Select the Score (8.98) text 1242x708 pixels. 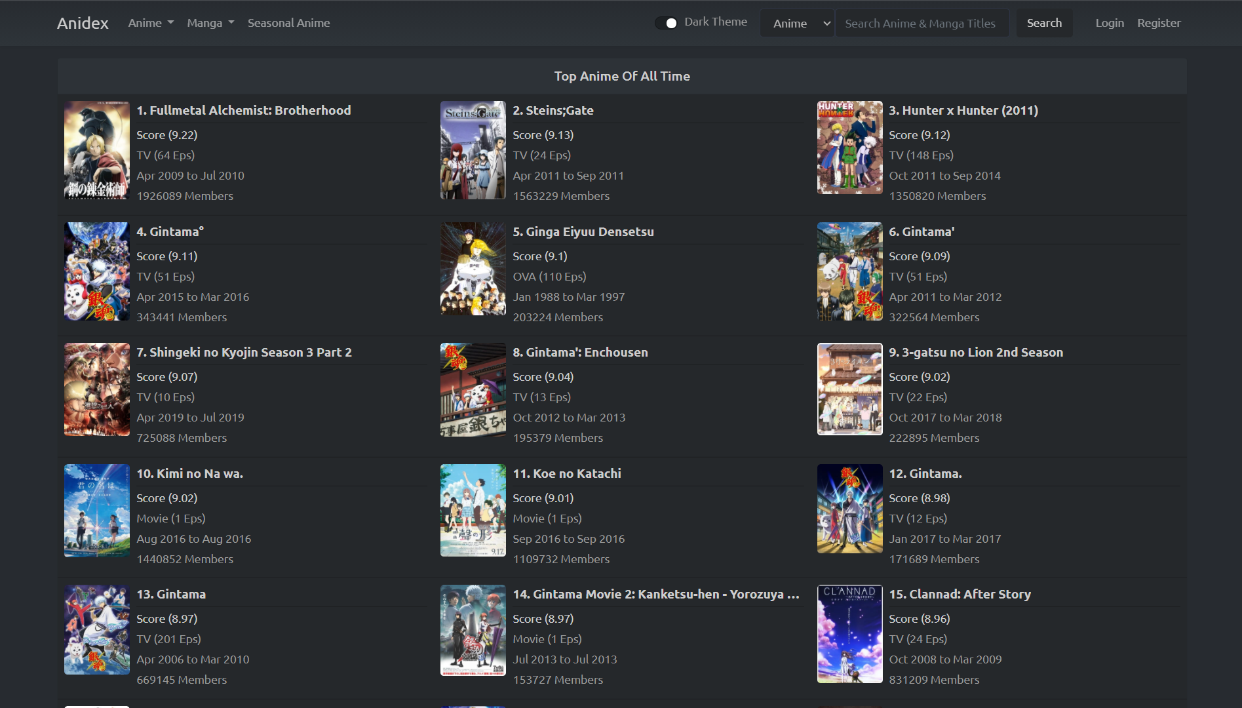919,498
